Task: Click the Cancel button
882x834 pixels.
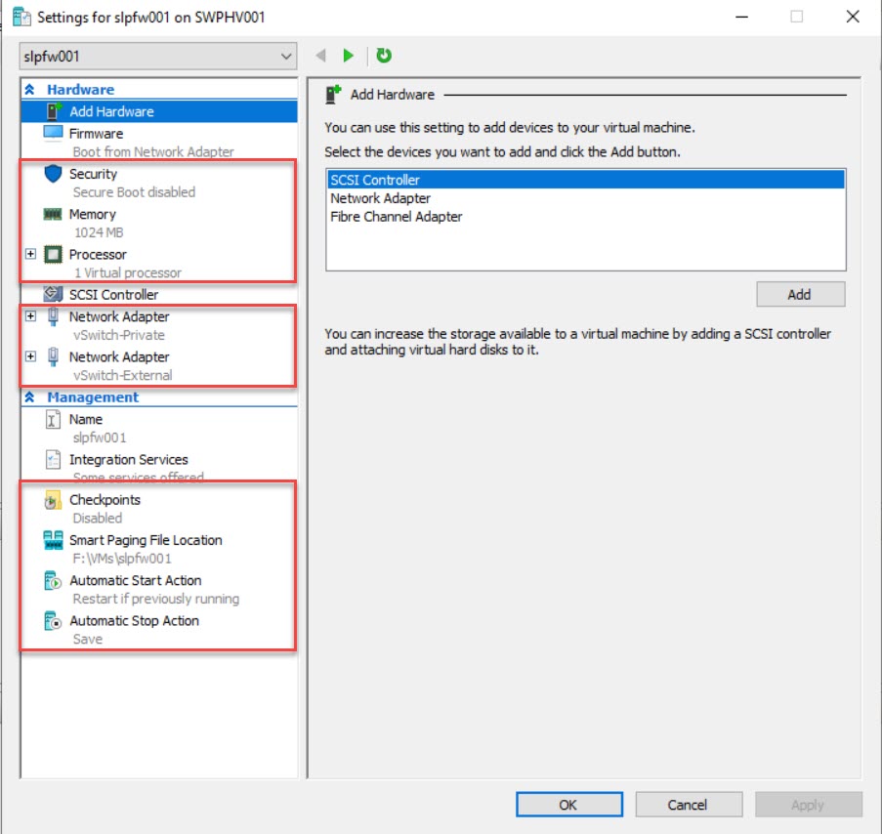Action: (688, 805)
